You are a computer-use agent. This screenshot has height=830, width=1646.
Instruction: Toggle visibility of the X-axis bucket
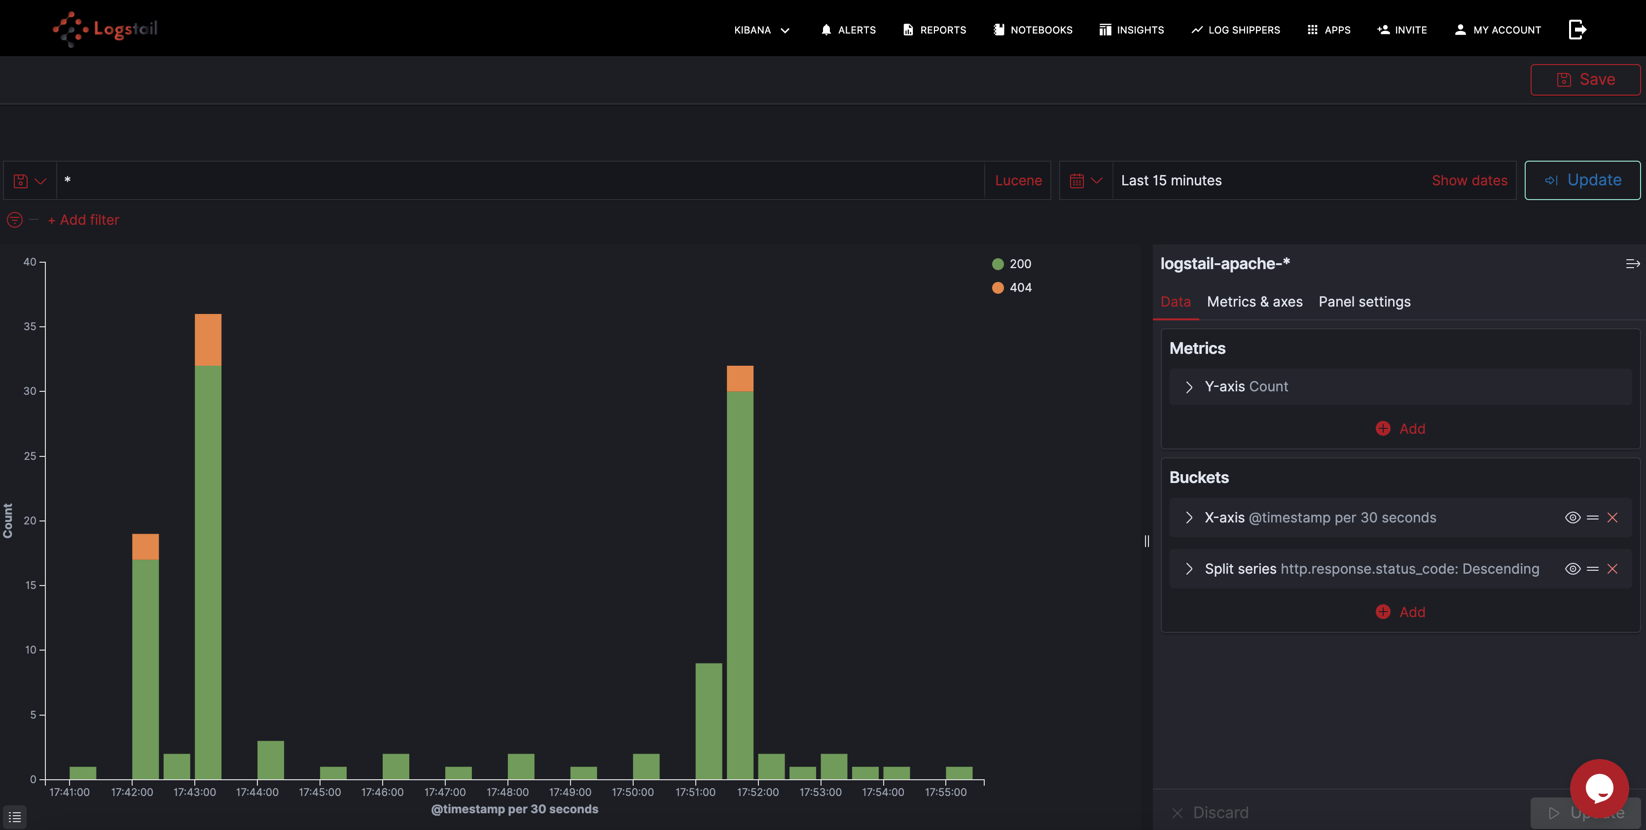pos(1573,518)
